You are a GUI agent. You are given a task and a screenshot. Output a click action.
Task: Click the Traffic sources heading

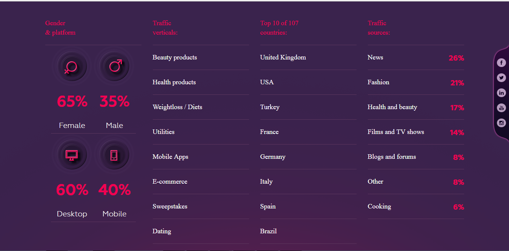pyautogui.click(x=378, y=28)
